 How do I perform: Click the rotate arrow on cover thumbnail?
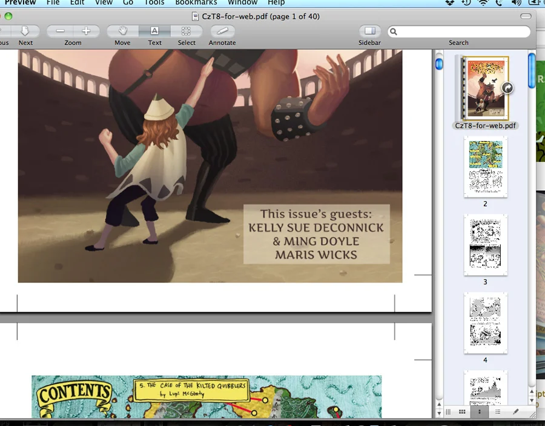coord(508,88)
